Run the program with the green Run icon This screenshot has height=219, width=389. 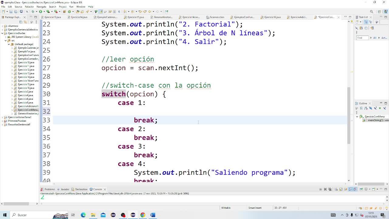(40, 12)
